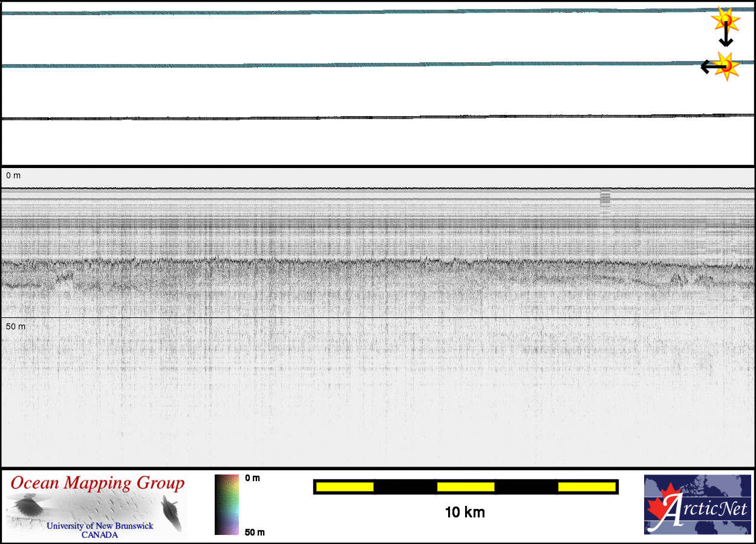Click the upper starburst marker on the map
The image size is (756, 544).
[725, 20]
